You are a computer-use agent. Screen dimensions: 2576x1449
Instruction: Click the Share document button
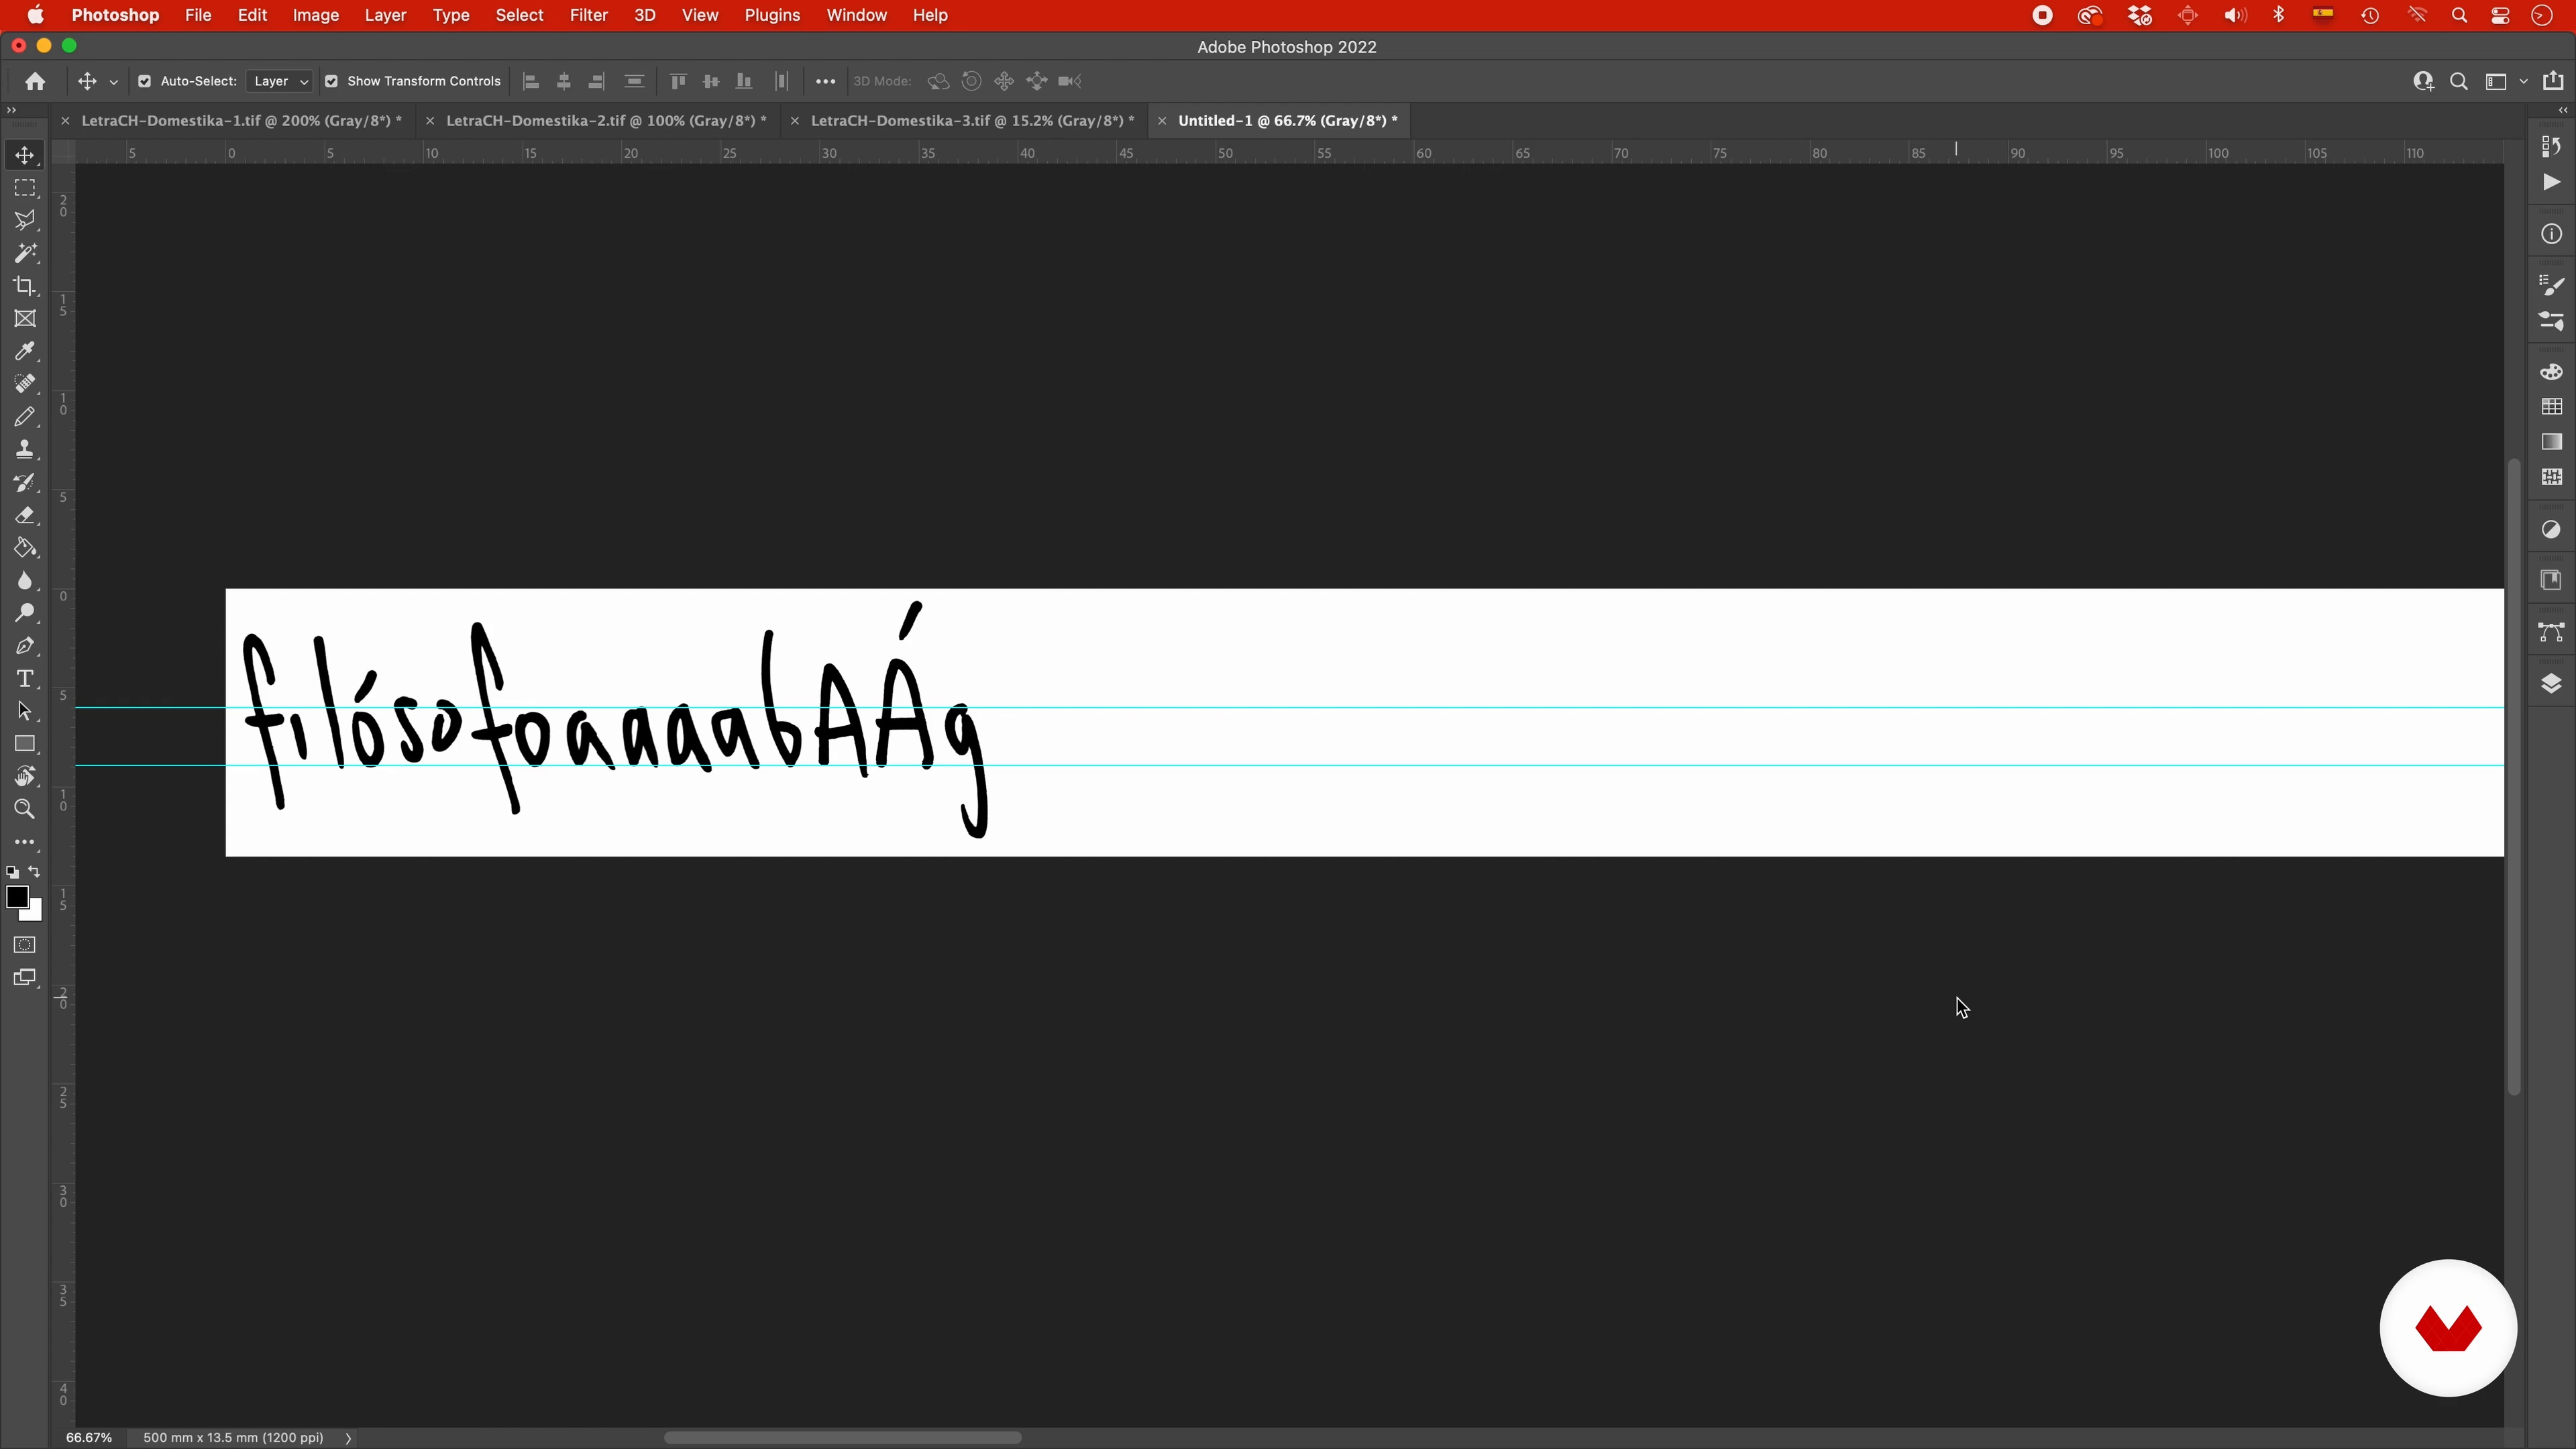[x=2553, y=81]
